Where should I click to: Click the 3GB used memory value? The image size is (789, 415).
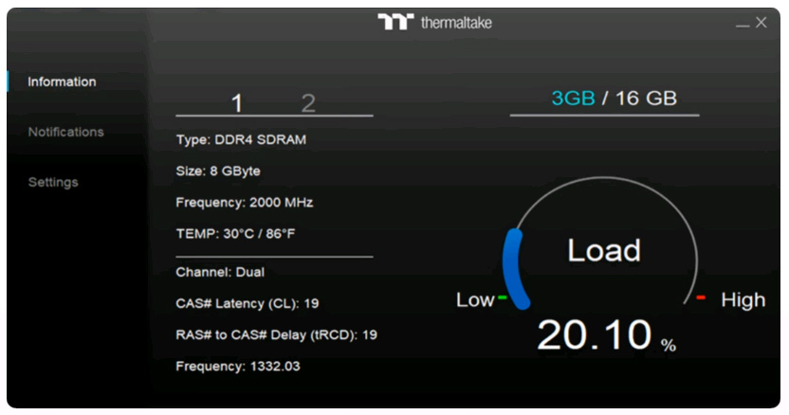(573, 99)
